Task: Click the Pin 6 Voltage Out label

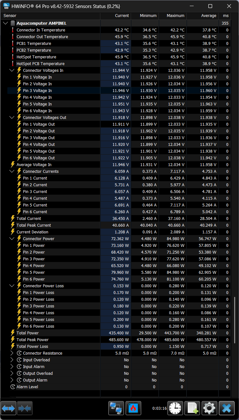Action: [x=39, y=158]
